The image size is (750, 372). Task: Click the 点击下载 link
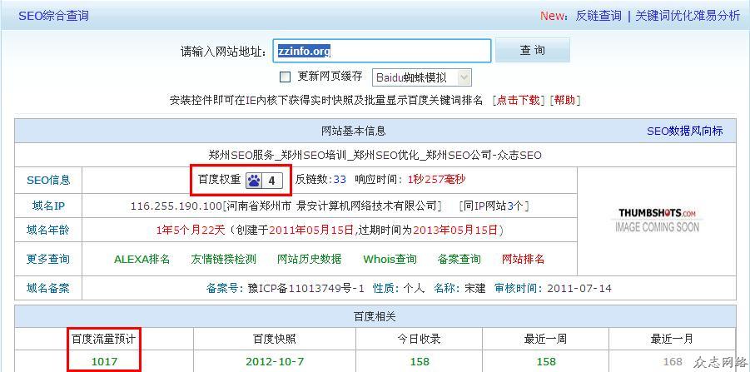click(519, 101)
